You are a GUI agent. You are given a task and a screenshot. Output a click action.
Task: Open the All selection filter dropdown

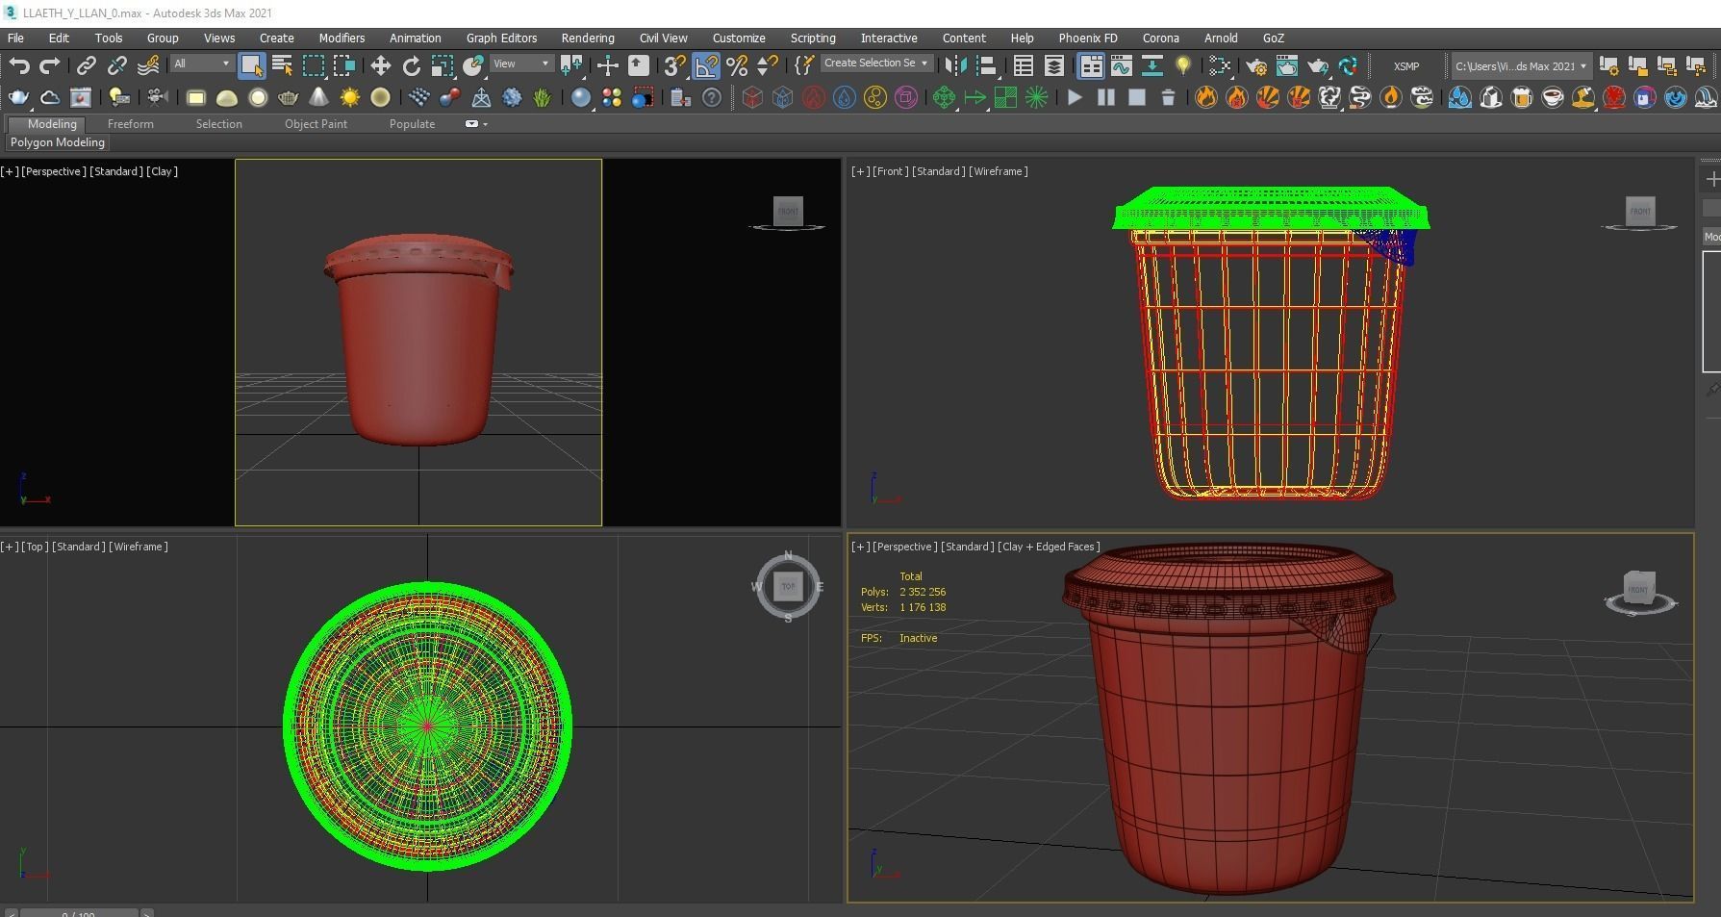(202, 64)
